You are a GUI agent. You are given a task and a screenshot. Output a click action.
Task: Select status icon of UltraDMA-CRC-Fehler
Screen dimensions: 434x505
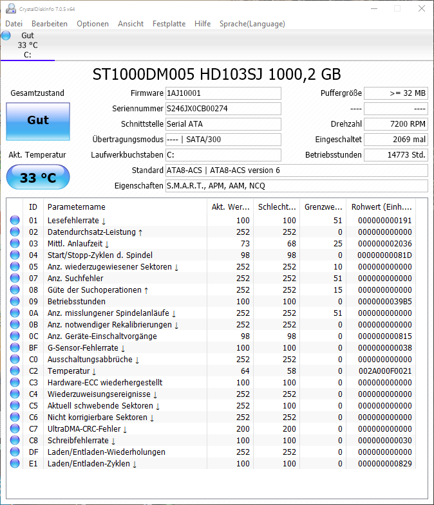tap(15, 428)
